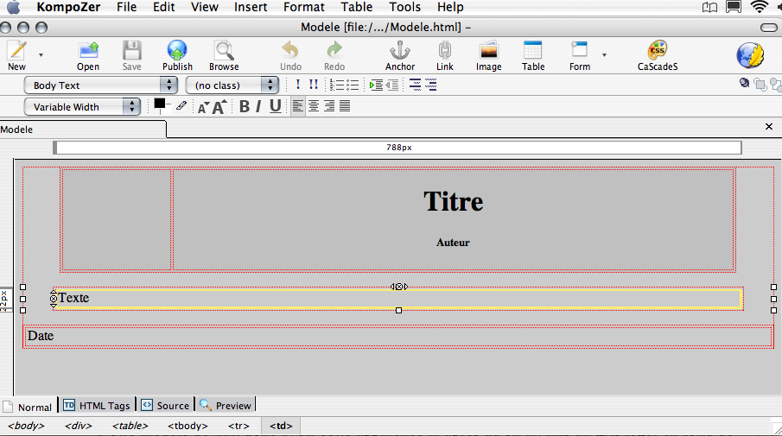Toggle center alignment
782x436 pixels.
(x=313, y=106)
